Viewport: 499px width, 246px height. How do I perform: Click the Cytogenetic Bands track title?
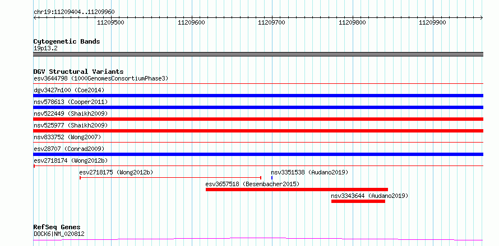(x=67, y=41)
